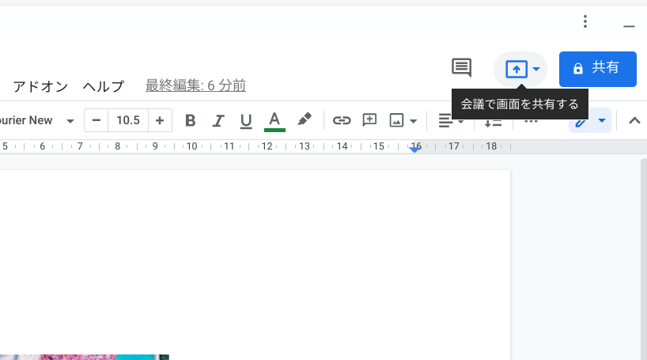Click the add comment icon
647x360 pixels.
pyautogui.click(x=369, y=120)
